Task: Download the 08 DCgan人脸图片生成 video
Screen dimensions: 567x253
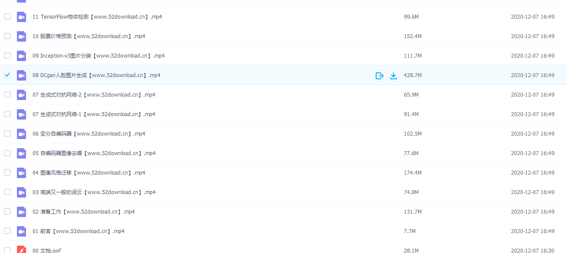Action: 393,75
